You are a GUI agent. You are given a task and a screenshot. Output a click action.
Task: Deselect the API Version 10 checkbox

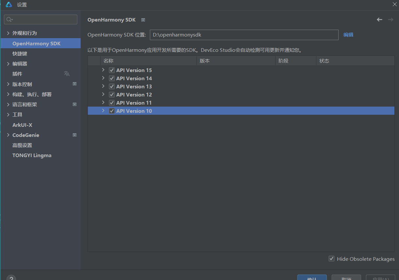click(112, 111)
